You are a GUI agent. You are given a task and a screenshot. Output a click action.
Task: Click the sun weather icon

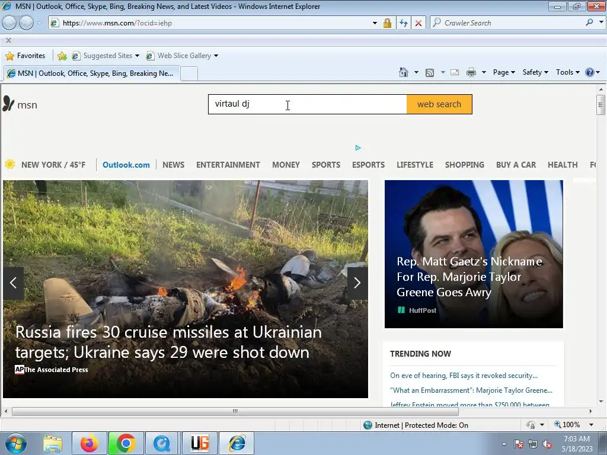pyautogui.click(x=10, y=165)
